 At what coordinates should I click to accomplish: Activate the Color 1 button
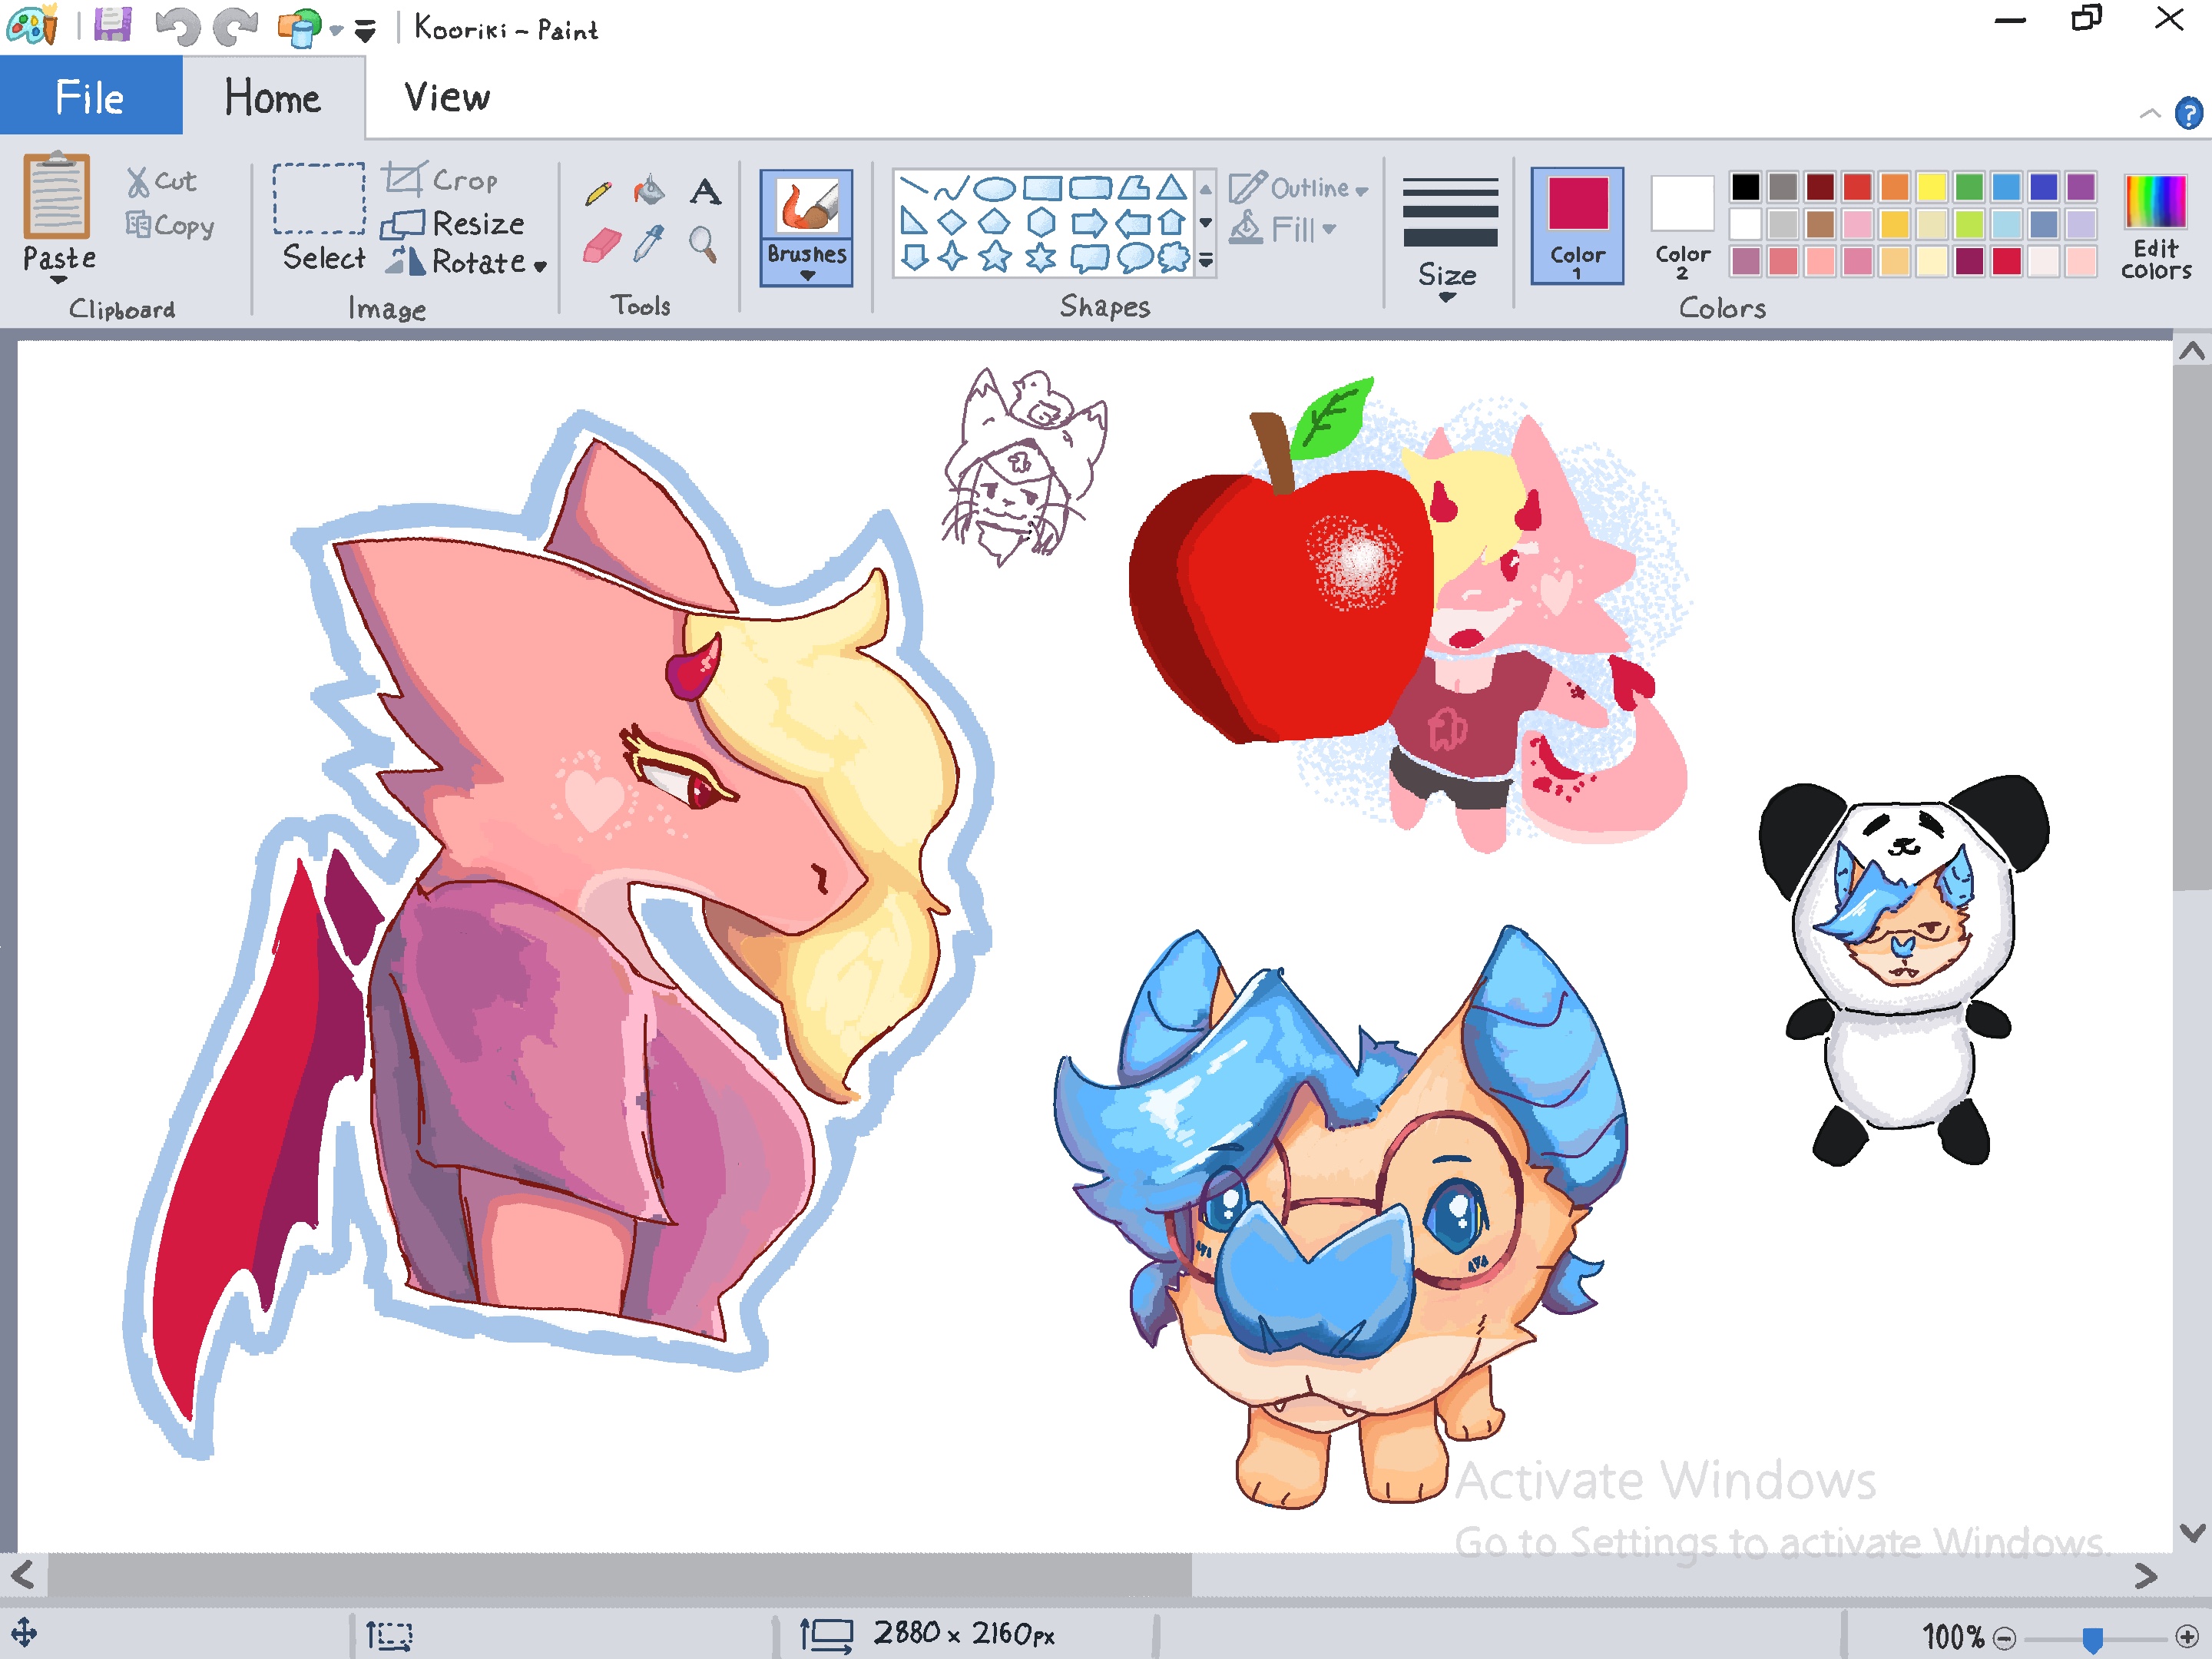click(1577, 226)
